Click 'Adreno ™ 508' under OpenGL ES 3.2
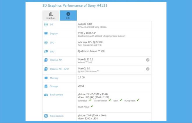Screen dimensions: 192x123 (85, 63)
